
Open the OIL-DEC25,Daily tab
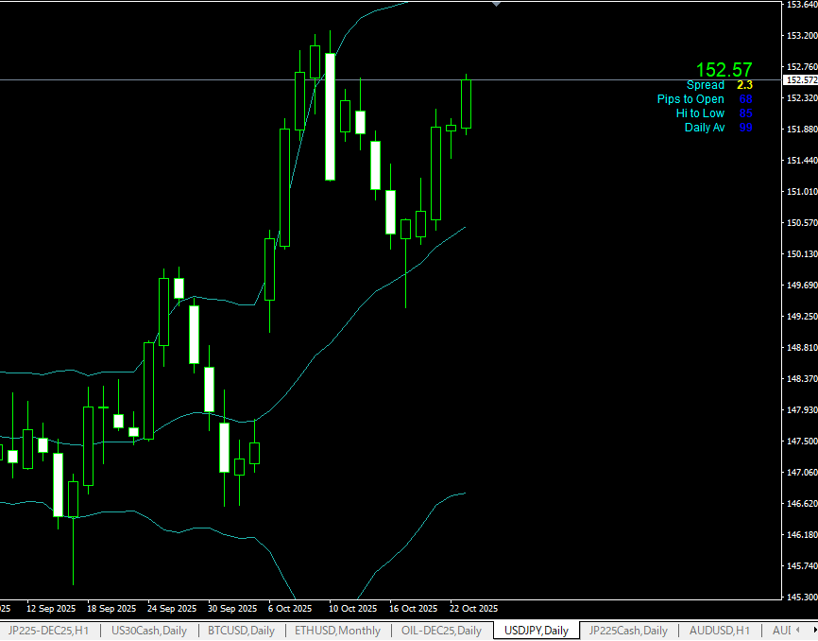441,631
